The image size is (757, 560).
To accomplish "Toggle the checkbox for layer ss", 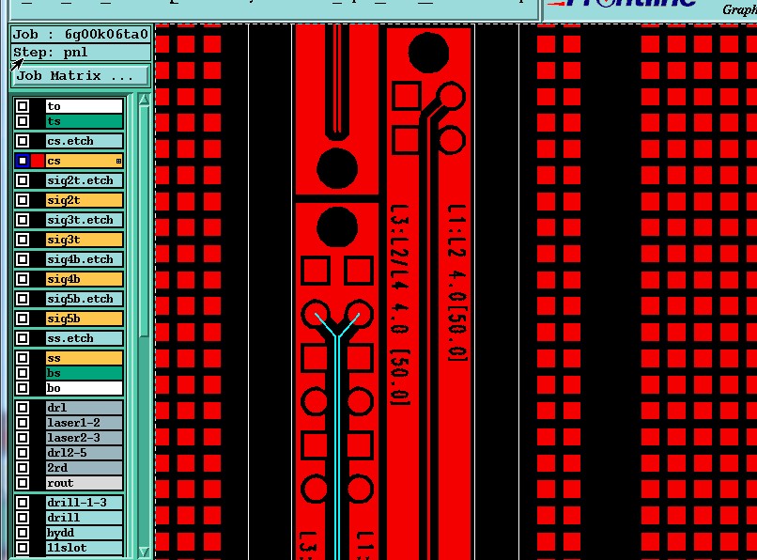I will 23,358.
